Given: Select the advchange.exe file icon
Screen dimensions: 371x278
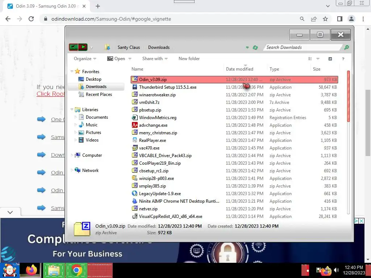Looking at the screenshot, I should (135, 125).
